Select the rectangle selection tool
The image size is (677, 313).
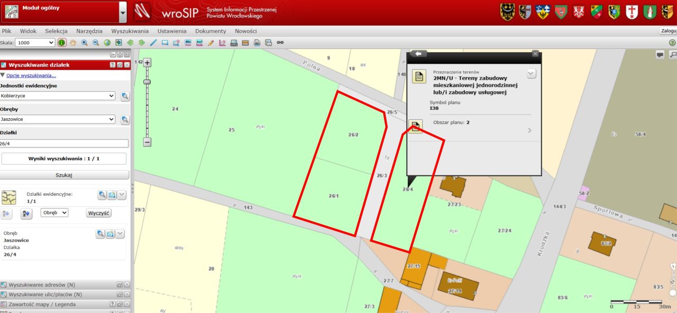coord(165,43)
